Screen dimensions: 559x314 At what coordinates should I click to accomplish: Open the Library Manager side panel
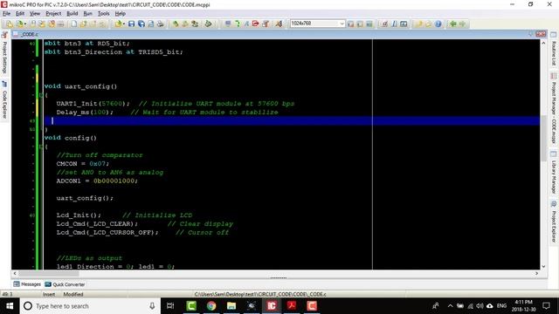click(554, 173)
